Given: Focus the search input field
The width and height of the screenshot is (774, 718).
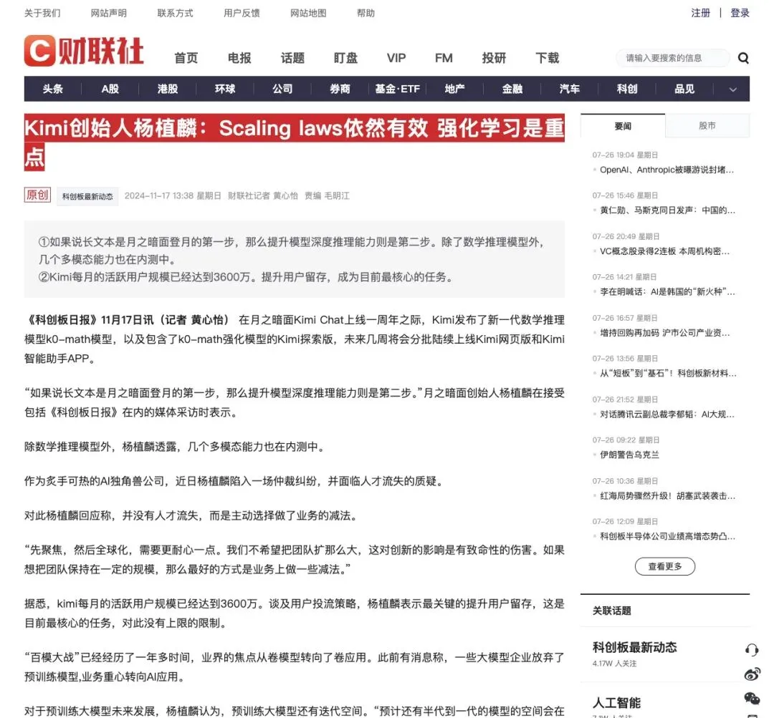Looking at the screenshot, I should point(672,58).
